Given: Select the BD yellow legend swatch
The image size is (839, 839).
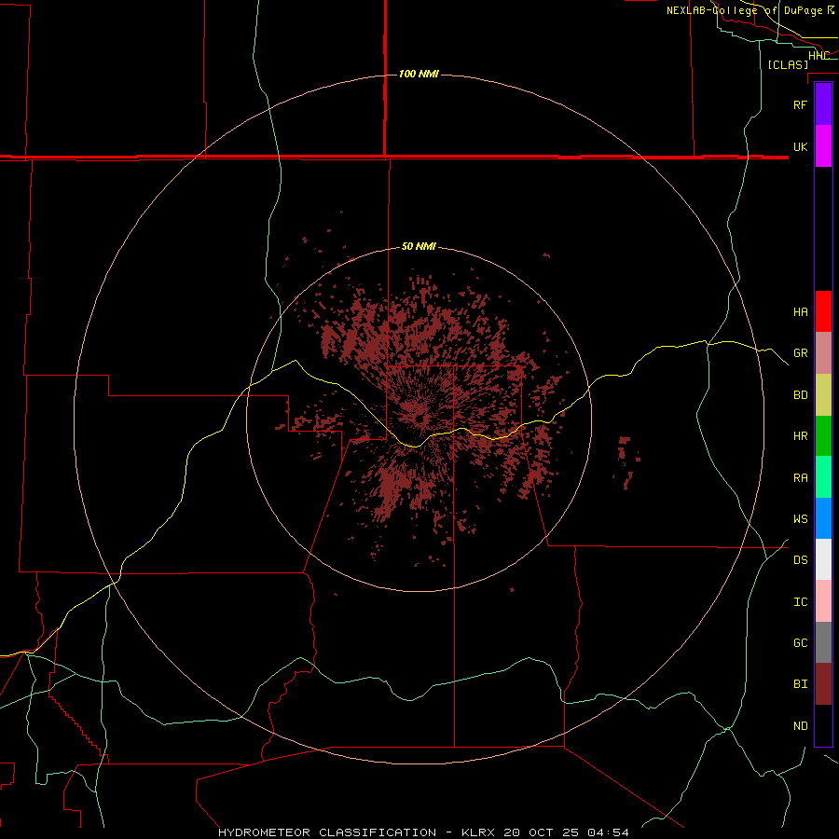Looking at the screenshot, I should click(823, 395).
